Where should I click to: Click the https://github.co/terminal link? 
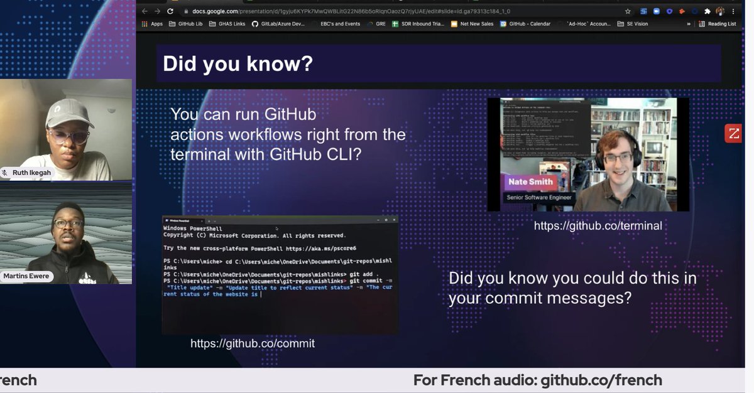[598, 225]
